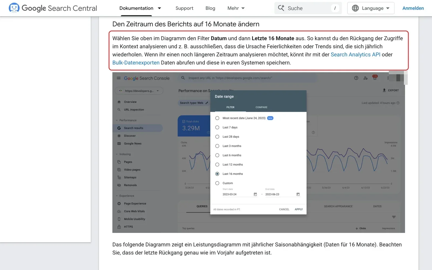Open the Search Analytics API link
Image resolution: width=432 pixels, height=270 pixels.
pyautogui.click(x=356, y=55)
